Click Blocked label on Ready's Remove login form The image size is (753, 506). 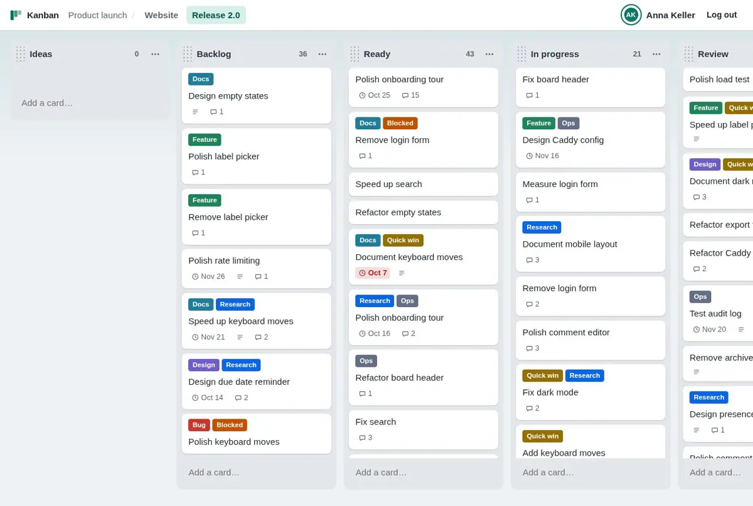point(400,123)
